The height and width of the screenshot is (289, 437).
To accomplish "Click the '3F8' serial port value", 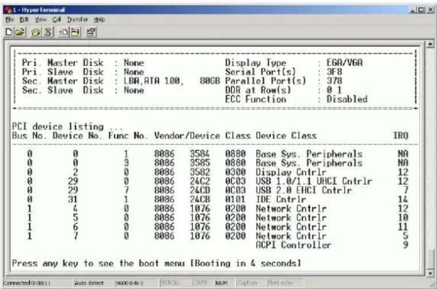I will point(334,72).
